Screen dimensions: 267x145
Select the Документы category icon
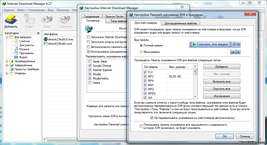(16, 45)
